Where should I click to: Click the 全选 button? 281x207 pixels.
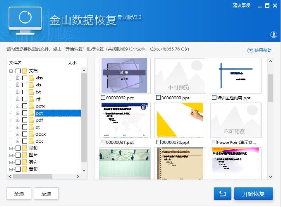pos(19,194)
